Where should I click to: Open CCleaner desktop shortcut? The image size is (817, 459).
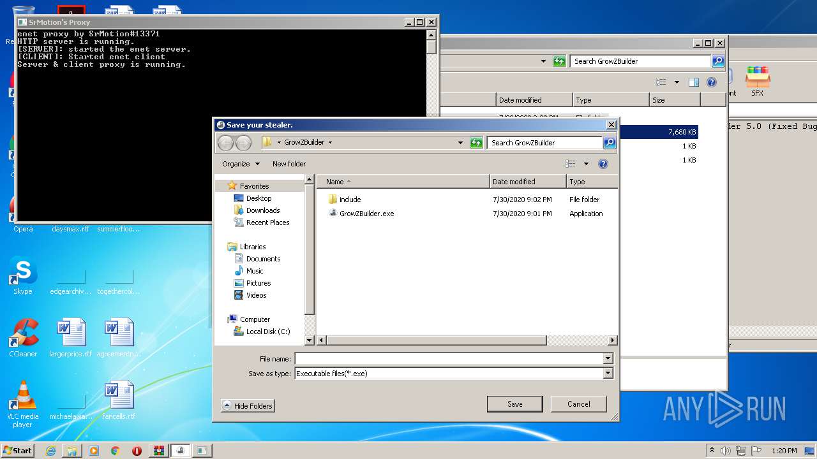coord(23,339)
